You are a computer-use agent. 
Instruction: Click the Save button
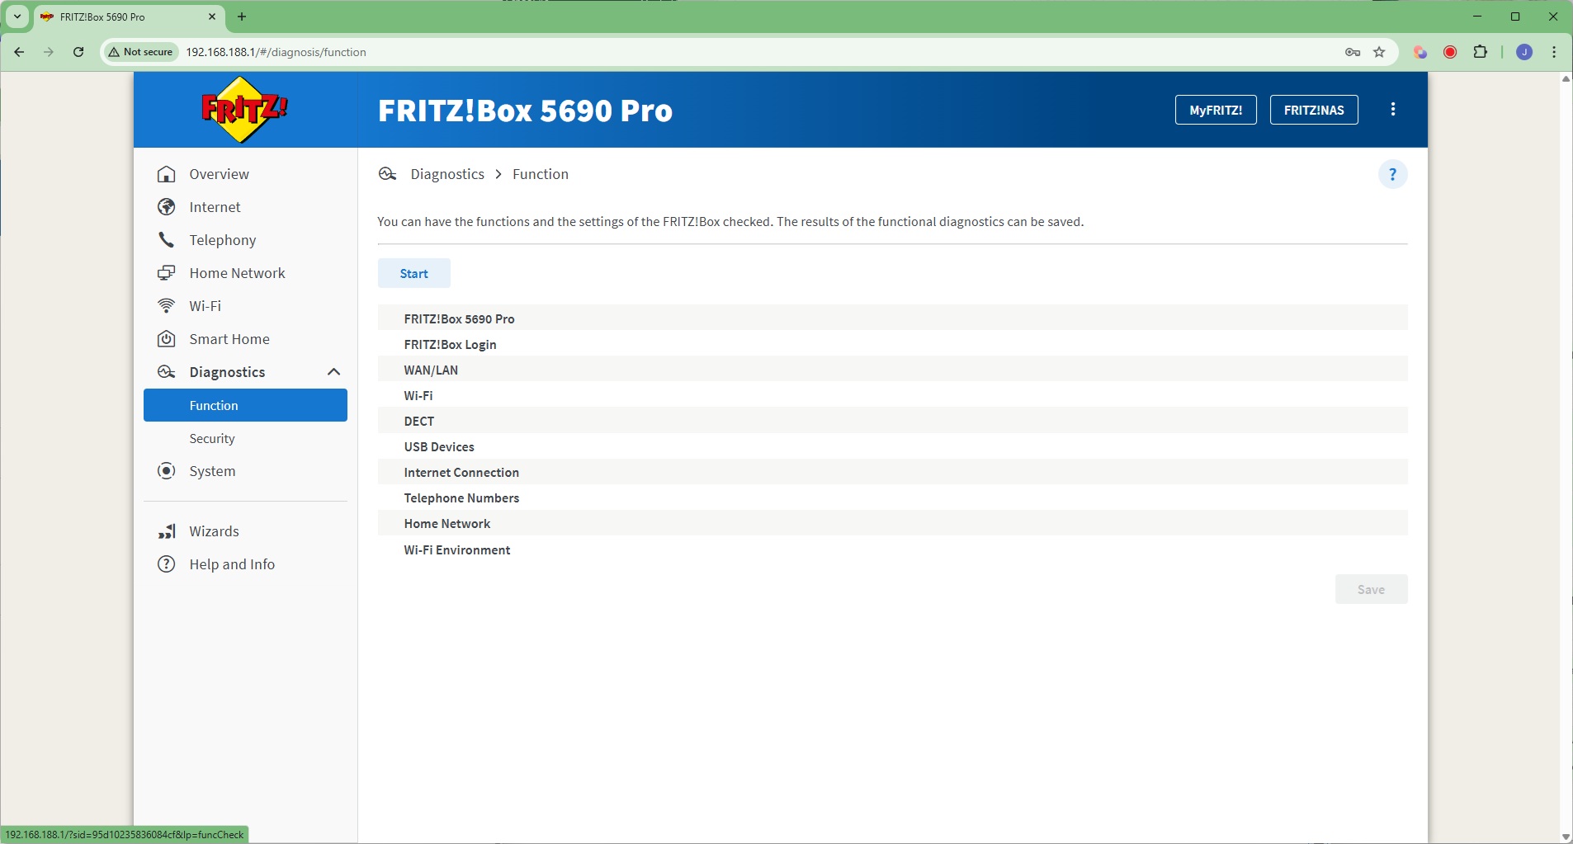(1372, 589)
